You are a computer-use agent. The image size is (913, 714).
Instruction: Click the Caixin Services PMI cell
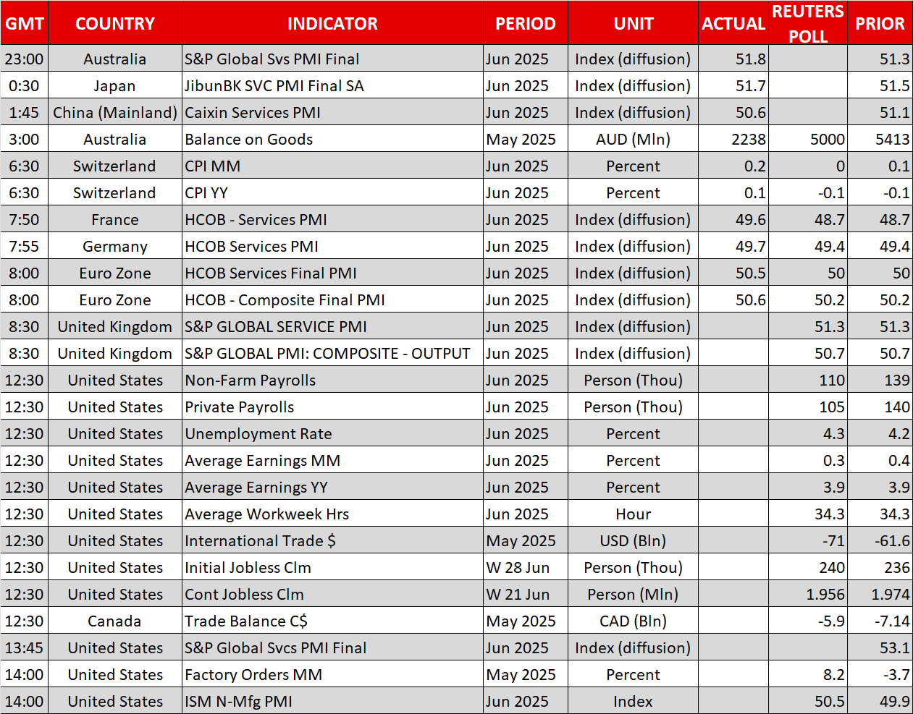tap(253, 113)
